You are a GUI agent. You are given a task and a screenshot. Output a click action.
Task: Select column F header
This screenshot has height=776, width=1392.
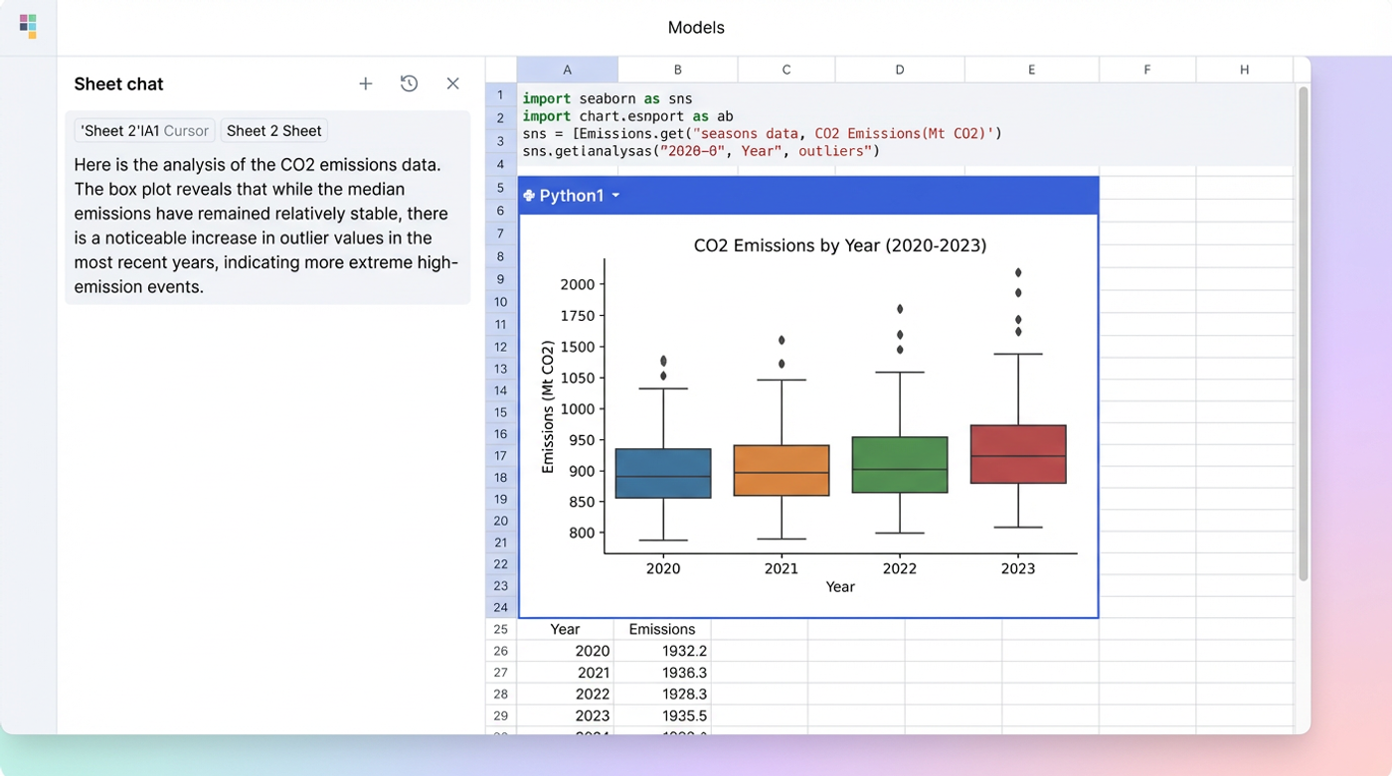coord(1147,70)
